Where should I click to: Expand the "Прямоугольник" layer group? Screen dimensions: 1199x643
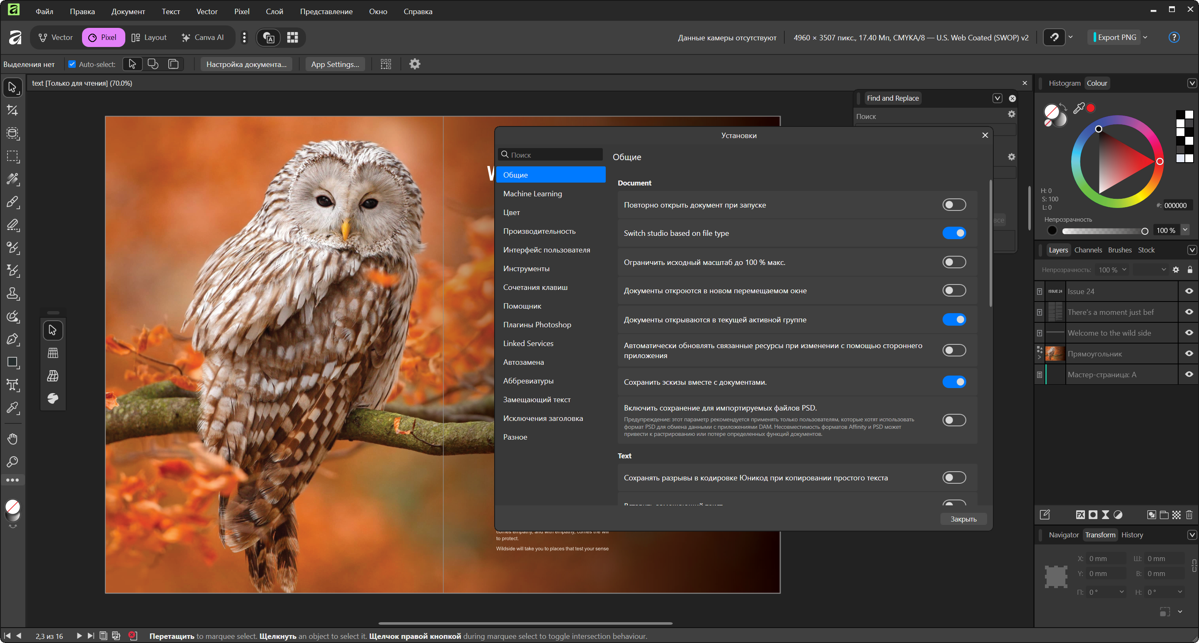coord(1040,357)
